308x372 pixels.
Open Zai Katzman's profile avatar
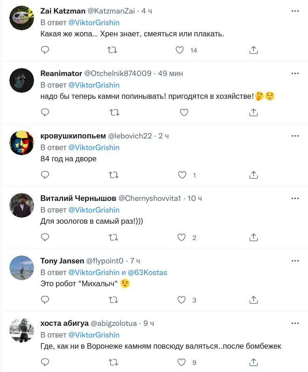[x=22, y=17]
